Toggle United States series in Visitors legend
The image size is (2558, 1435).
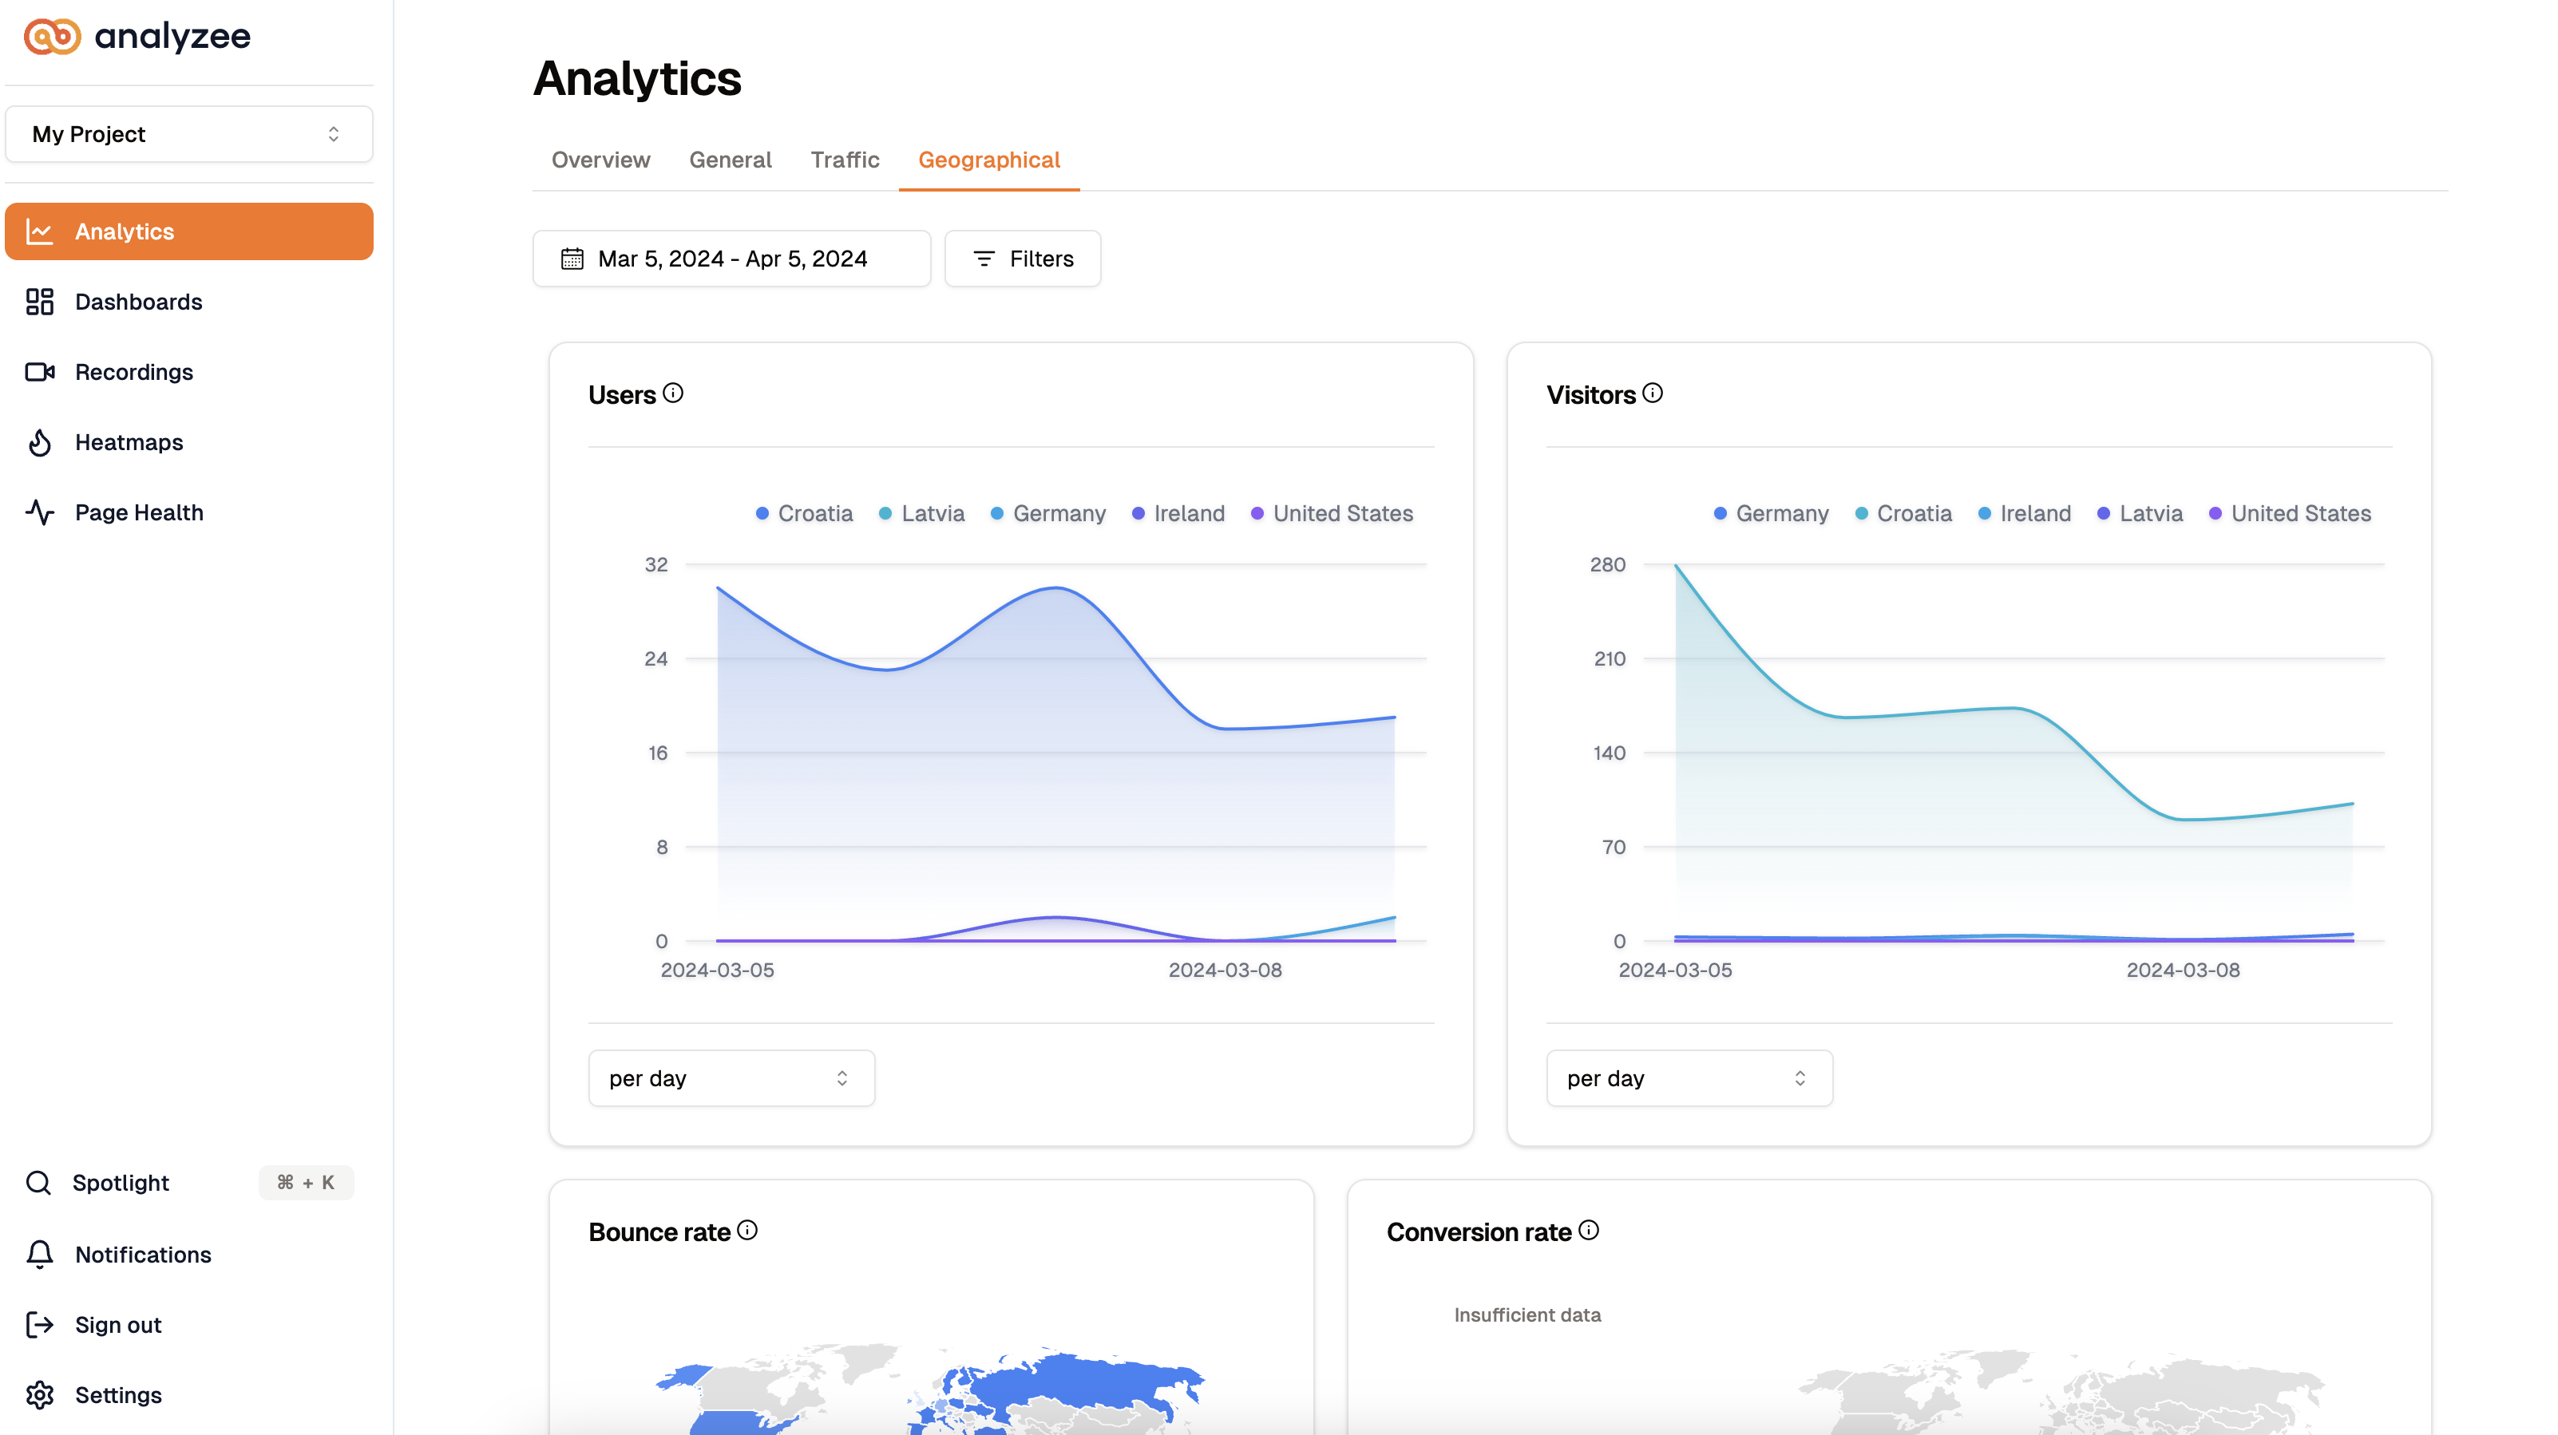[2290, 514]
